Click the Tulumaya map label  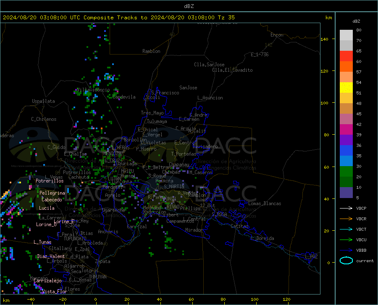[x=157, y=121]
